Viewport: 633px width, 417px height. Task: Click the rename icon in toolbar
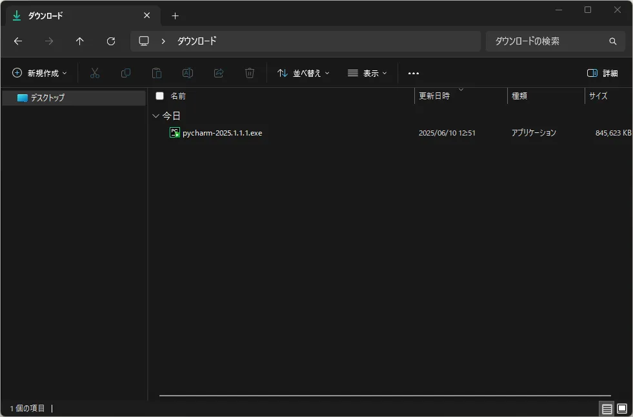(188, 73)
